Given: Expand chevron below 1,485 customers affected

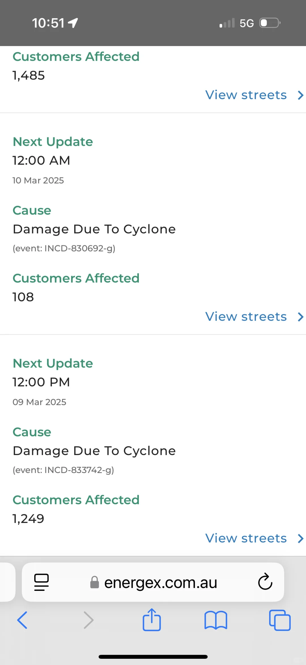Looking at the screenshot, I should (301, 95).
